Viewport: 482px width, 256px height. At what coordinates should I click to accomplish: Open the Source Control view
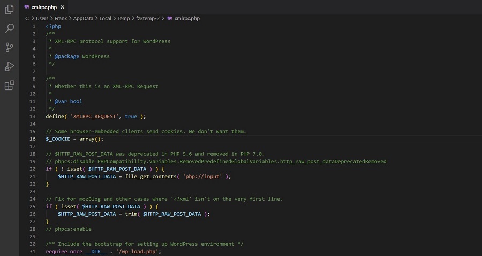point(9,47)
